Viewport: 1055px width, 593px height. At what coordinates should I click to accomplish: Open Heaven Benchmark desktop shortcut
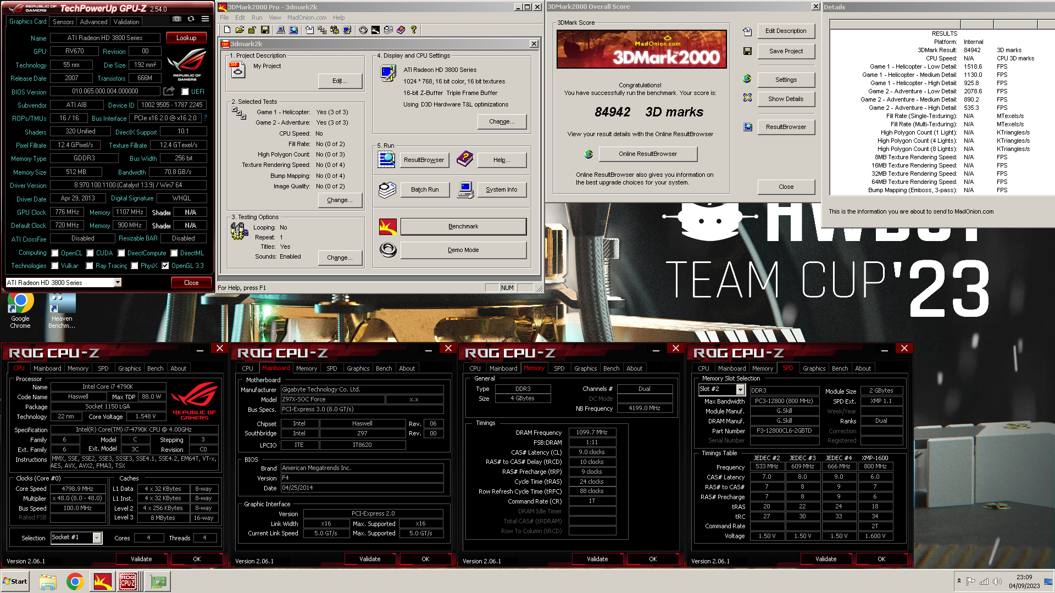coord(62,311)
